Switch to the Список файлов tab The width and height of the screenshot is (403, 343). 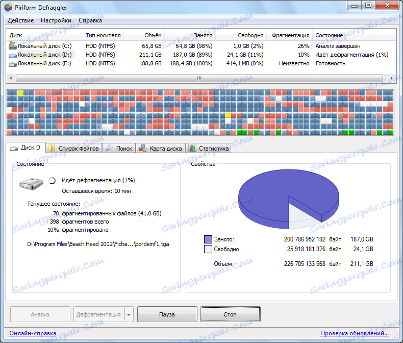74,148
